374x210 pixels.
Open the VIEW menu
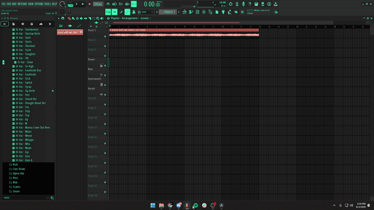31,4
